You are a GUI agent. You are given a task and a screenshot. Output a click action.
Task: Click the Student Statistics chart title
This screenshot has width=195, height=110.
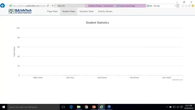pos(97,23)
